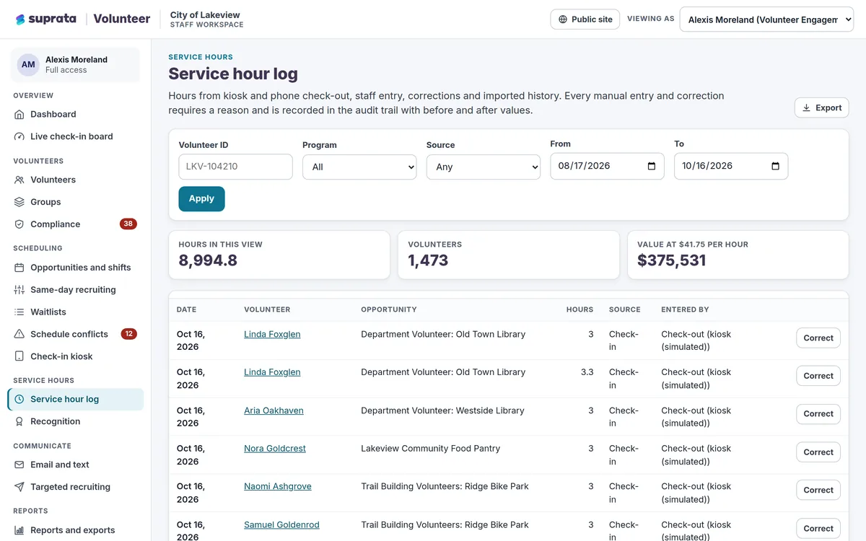Click the Lakeview Community Food Pantry cell
Image resolution: width=866 pixels, height=541 pixels.
tap(430, 448)
